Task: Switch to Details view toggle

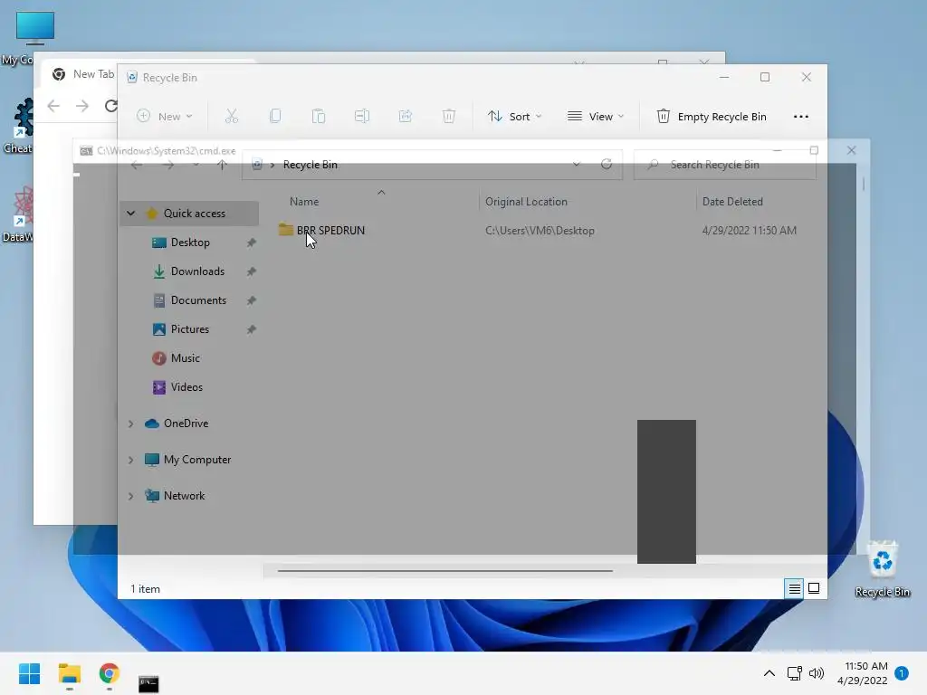Action: click(x=794, y=588)
